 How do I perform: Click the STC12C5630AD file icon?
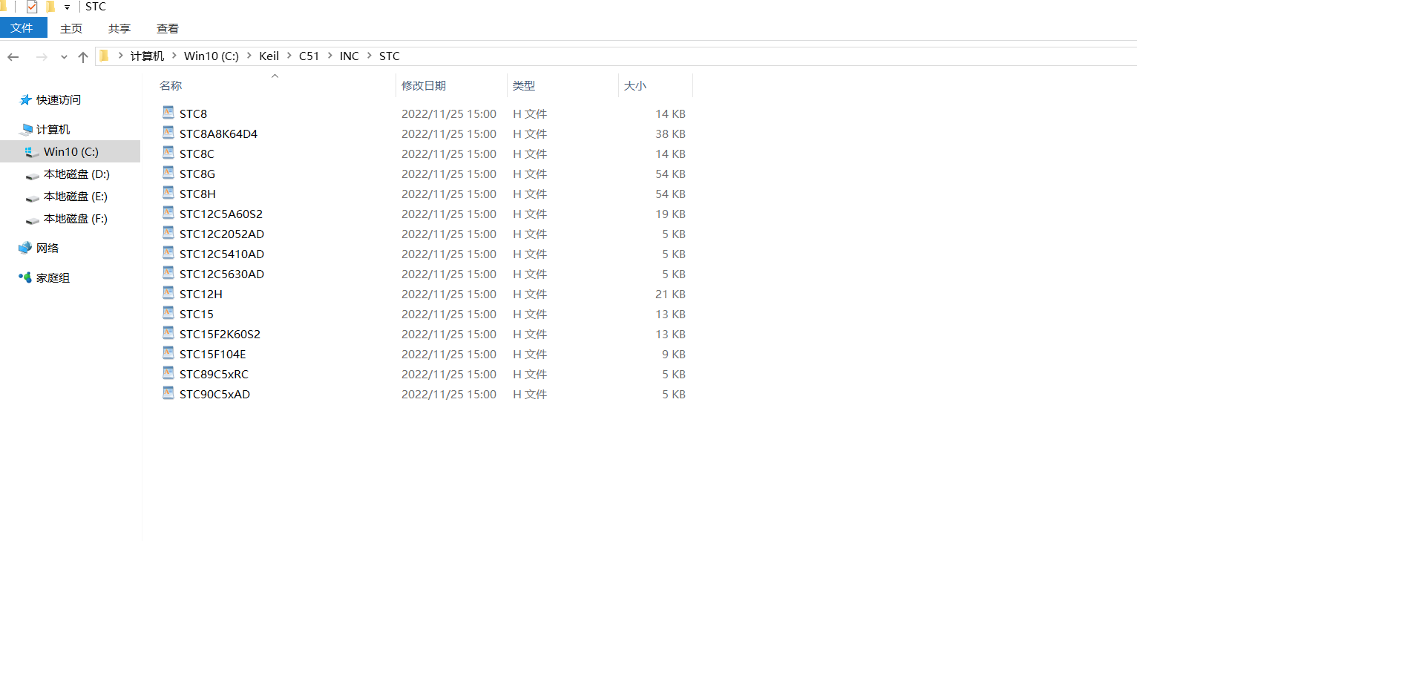[x=168, y=273]
